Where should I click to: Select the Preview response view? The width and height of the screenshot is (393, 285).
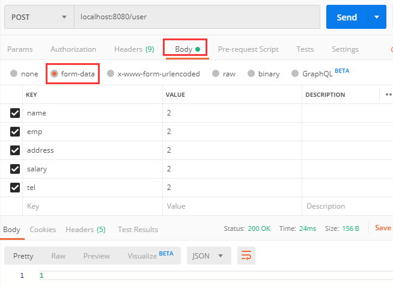coord(97,256)
